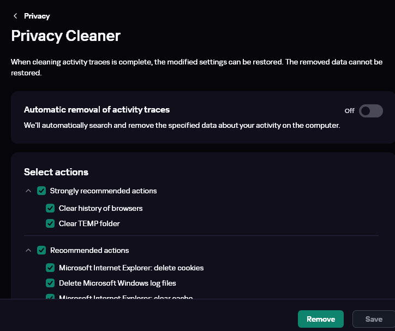Click the Delete Microsoft Windows log files text

117,283
